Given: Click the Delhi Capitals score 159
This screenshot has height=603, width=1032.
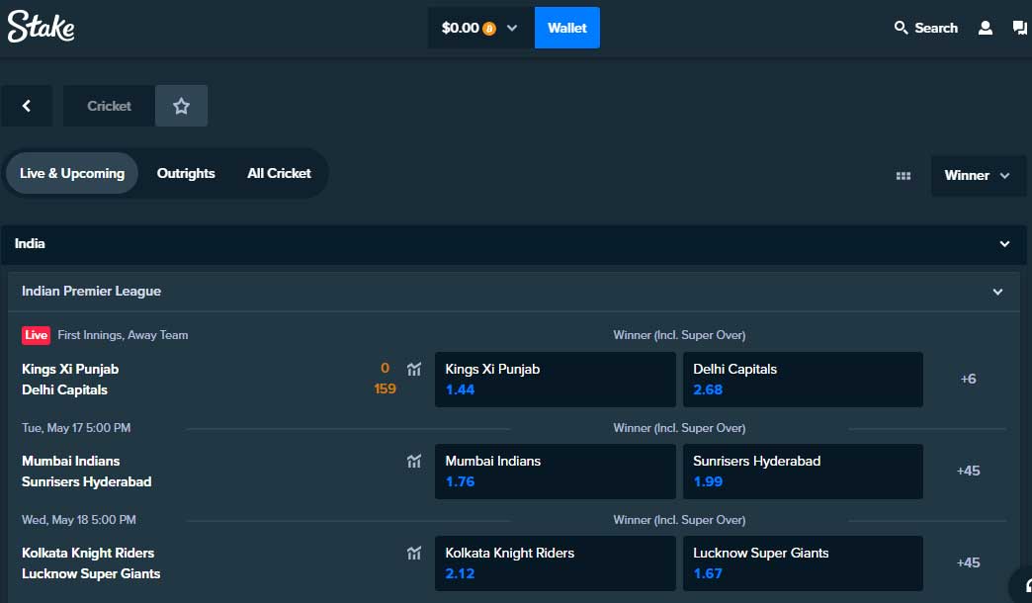Looking at the screenshot, I should (386, 389).
